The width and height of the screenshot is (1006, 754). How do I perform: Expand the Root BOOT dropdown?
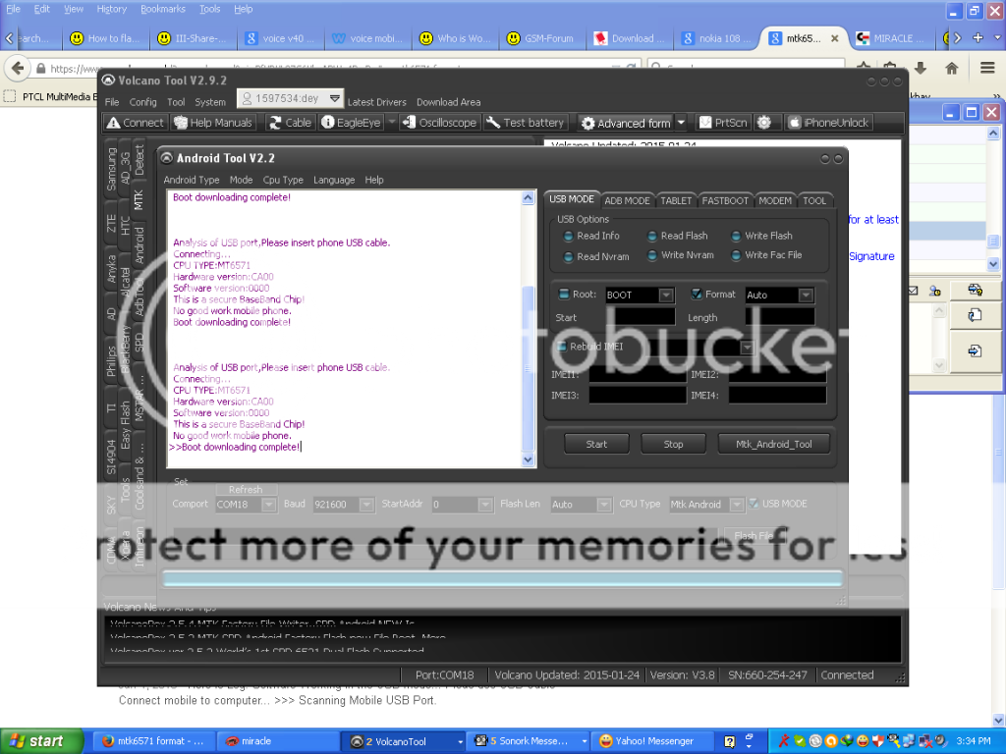pyautogui.click(x=666, y=295)
